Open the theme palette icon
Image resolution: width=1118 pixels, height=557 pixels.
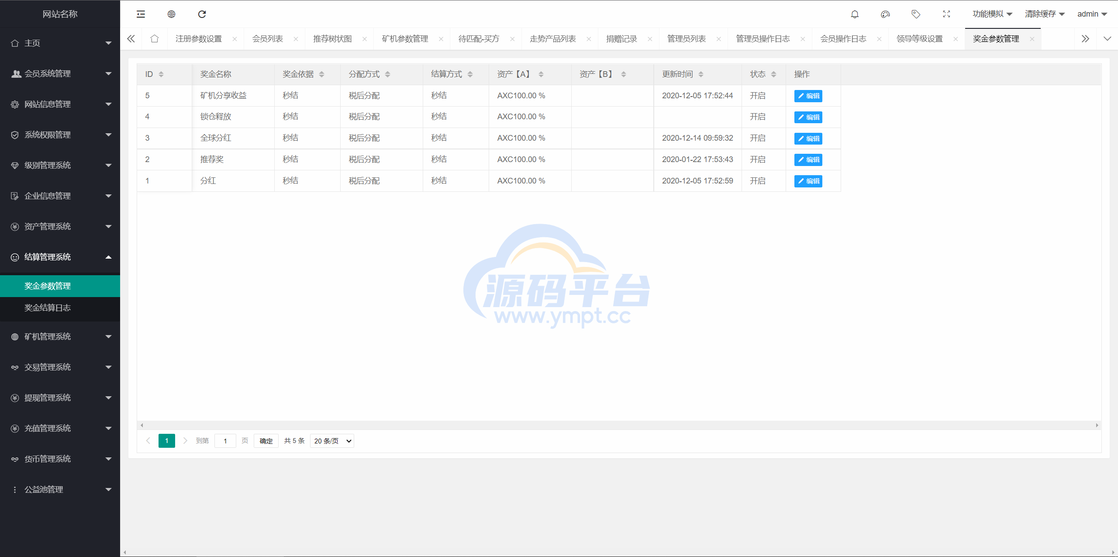885,14
